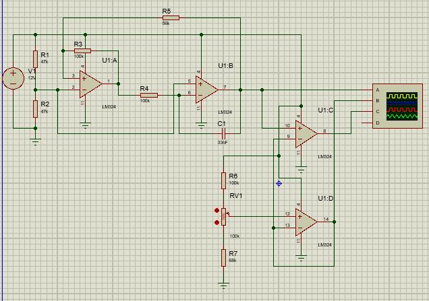Select resistor R1 body

click(x=35, y=59)
